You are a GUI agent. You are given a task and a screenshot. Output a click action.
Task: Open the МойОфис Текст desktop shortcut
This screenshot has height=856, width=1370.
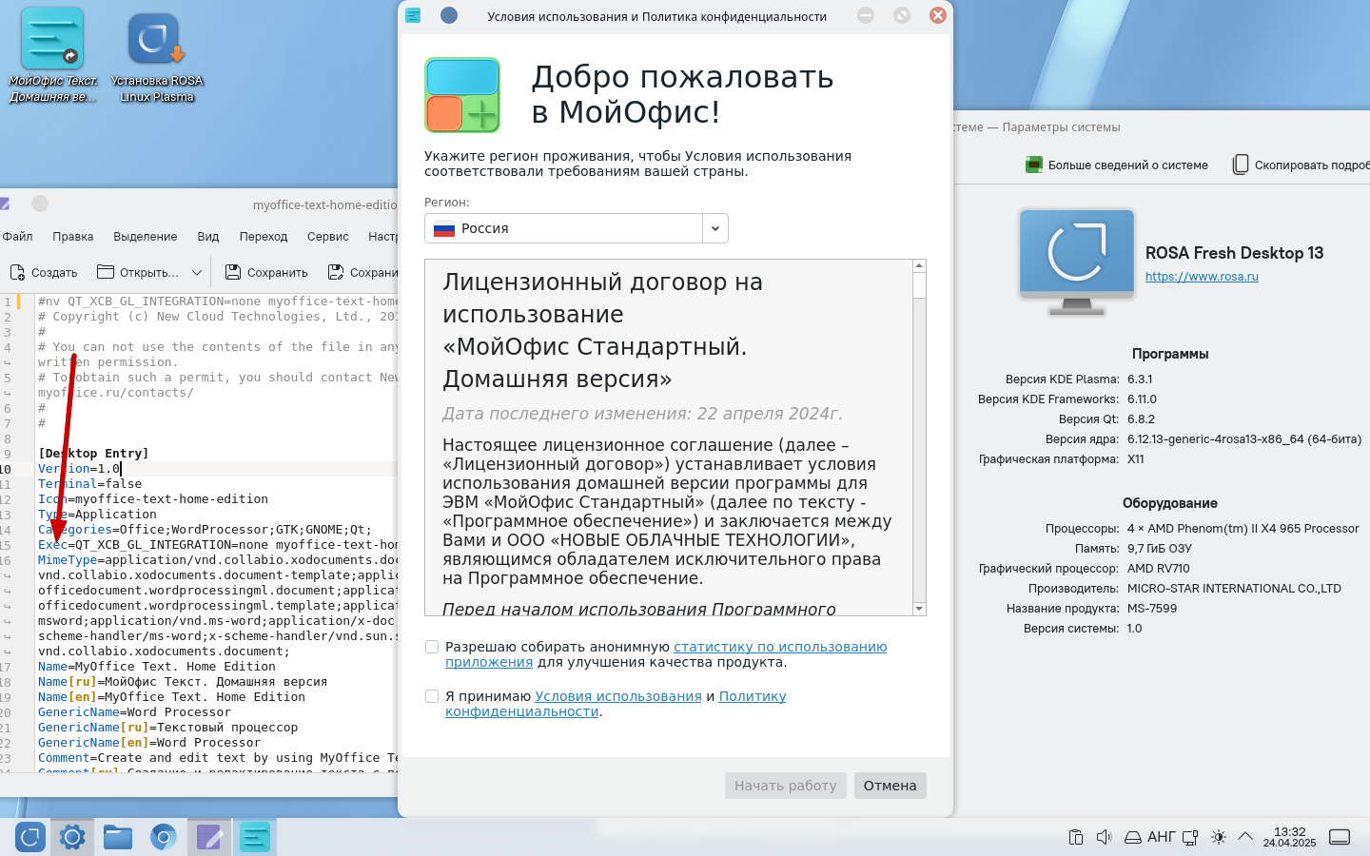tap(52, 54)
